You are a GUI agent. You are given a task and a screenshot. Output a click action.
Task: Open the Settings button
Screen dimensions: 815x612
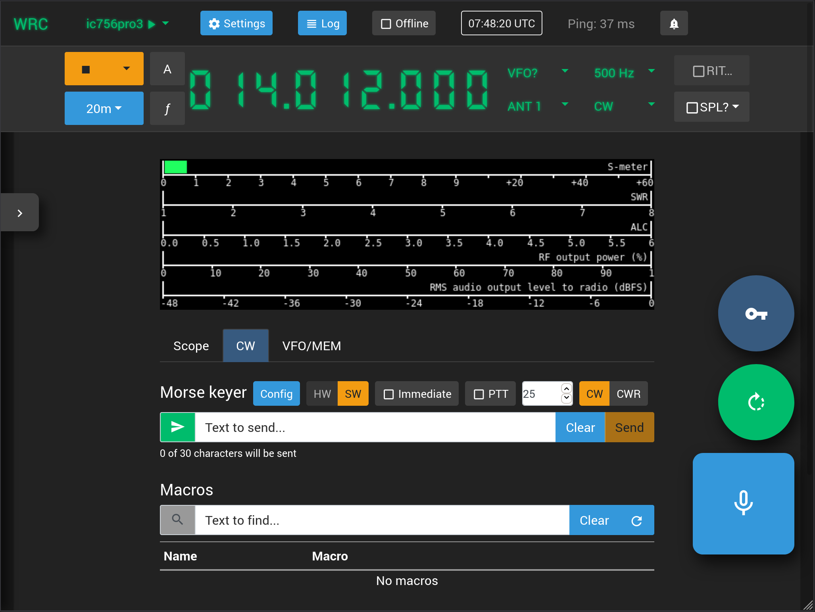(x=236, y=23)
